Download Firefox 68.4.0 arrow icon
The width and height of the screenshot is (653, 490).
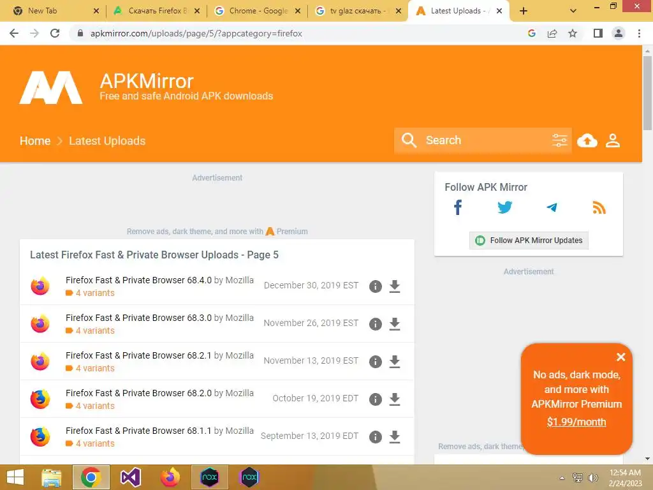point(394,286)
